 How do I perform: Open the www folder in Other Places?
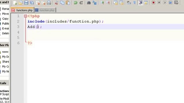pyautogui.click(x=5, y=52)
